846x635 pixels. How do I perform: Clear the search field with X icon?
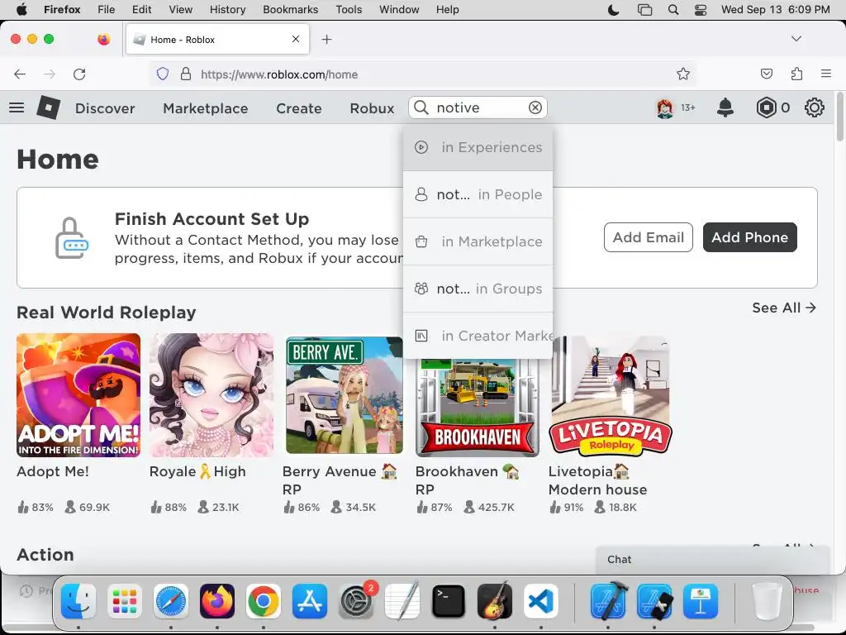coord(535,107)
